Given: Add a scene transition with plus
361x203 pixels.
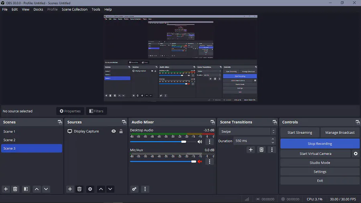Looking at the screenshot, I should [x=251, y=150].
